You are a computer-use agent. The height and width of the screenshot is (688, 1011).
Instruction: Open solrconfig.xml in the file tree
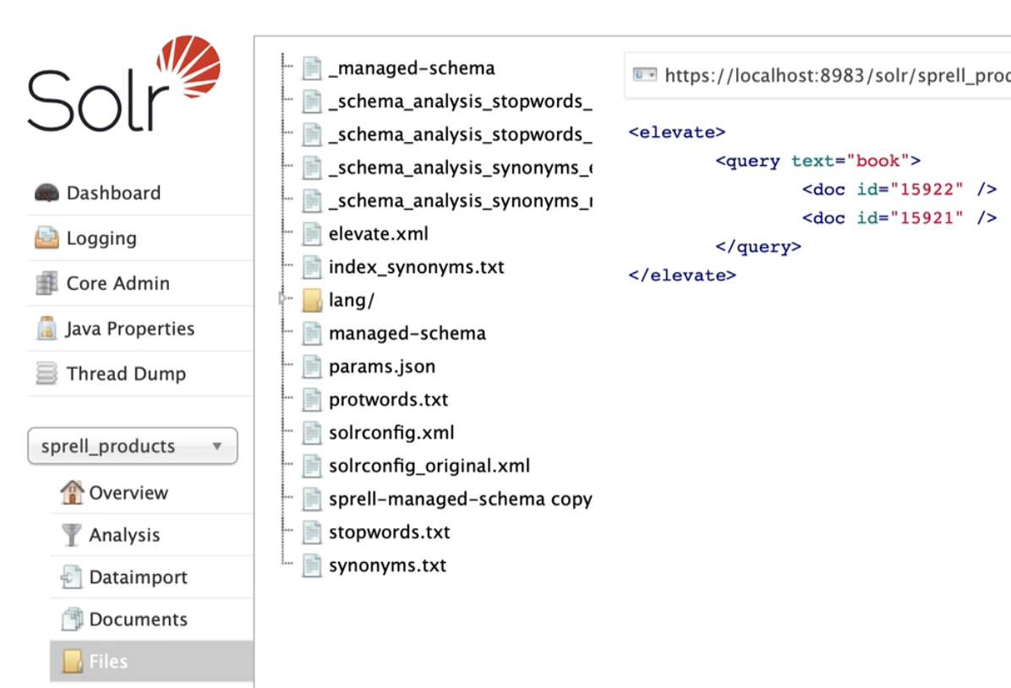[391, 433]
